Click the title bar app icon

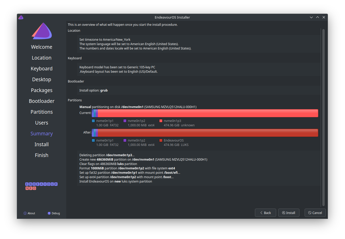click(21, 17)
